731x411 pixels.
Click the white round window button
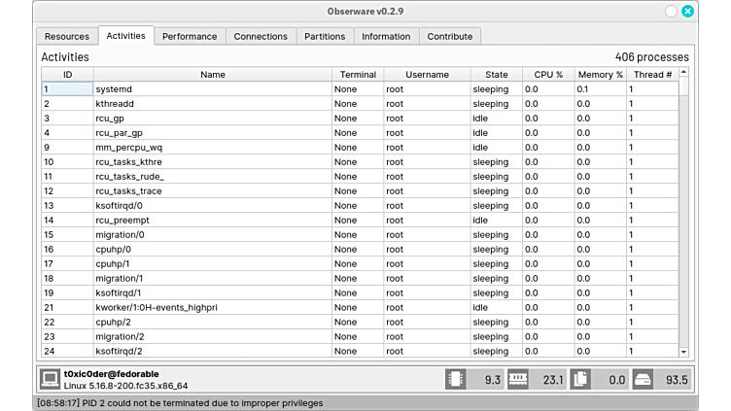[x=671, y=12]
